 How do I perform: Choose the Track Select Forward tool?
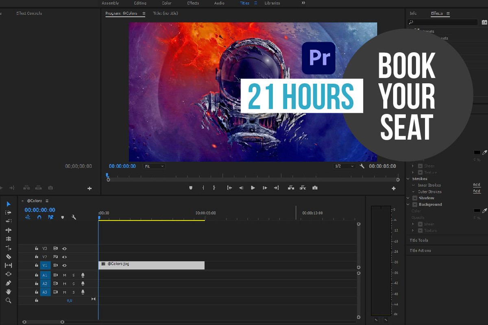click(x=8, y=212)
